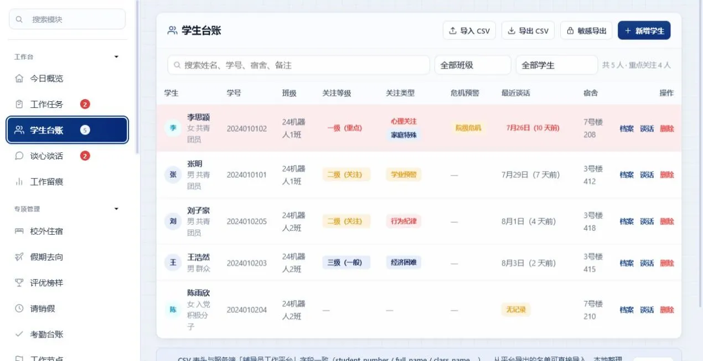Click 删除 for 张明
Viewport: 703px width, 361px height.
point(667,175)
